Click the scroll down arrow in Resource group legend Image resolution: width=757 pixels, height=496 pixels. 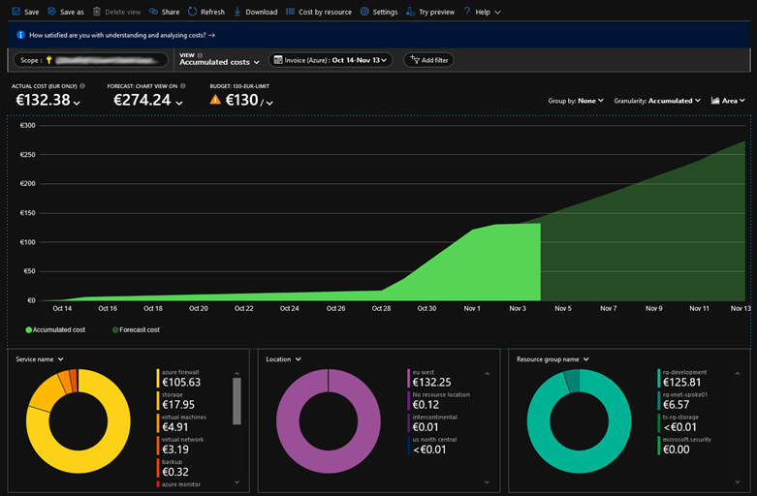(x=738, y=482)
